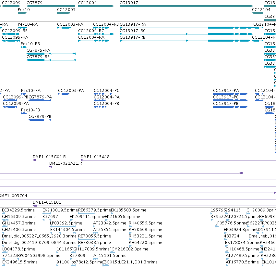Click protein CG12003-PA label
The width and height of the screenshot is (276, 267).
click(x=71, y=90)
